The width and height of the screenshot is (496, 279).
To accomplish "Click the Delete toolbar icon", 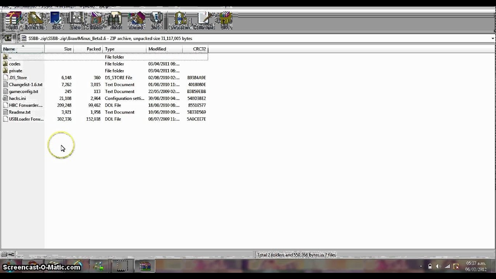I will click(96, 20).
